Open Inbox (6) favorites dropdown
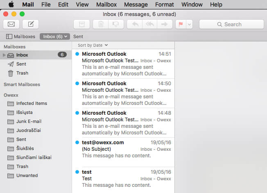The height and width of the screenshot is (193, 267). point(55,36)
